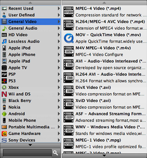
Task: Click the General Video film icon
Action: pyautogui.click(x=4, y=22)
